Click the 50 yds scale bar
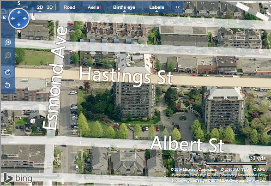Screen dimensions: 271x186 [236, 163]
